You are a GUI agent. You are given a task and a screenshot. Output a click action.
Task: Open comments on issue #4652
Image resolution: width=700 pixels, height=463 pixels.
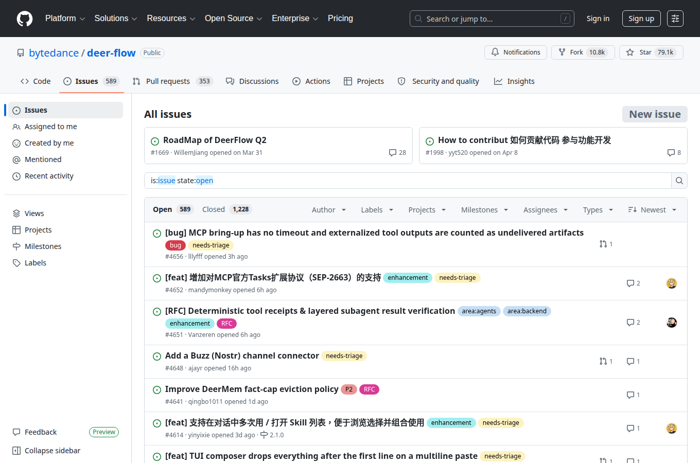coord(633,283)
